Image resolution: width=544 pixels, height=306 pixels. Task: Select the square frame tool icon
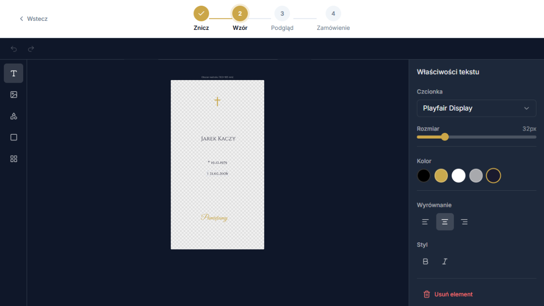click(14, 138)
